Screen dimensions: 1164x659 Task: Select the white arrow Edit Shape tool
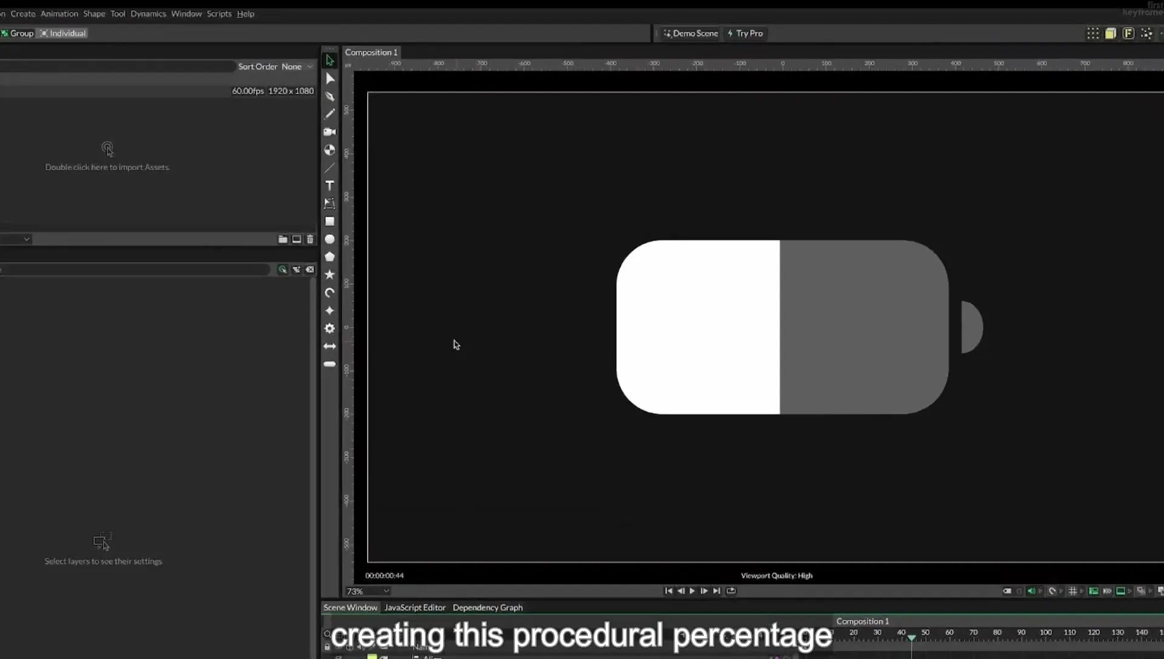coord(330,78)
